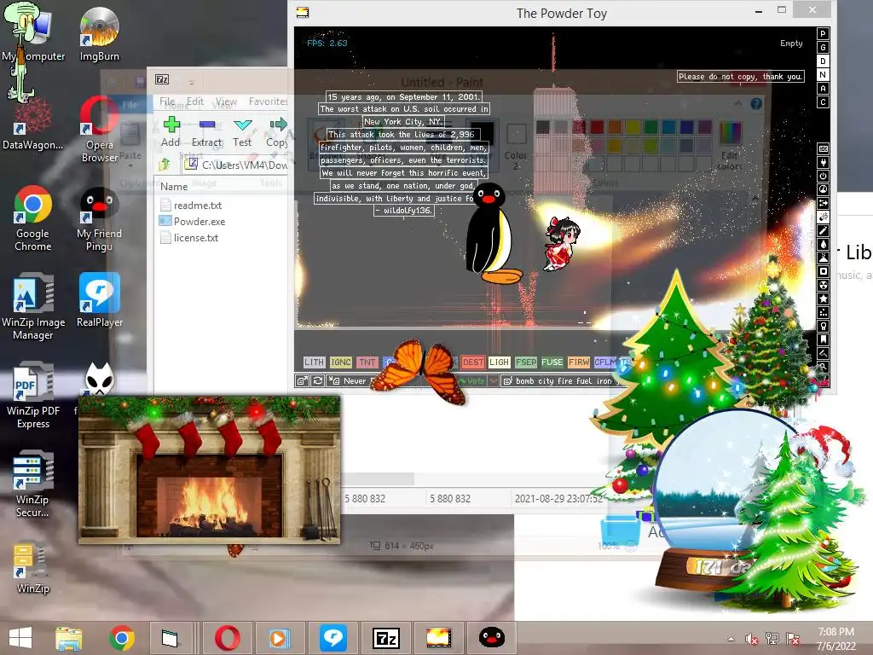The image size is (873, 655).
Task: Open the Sensors gauge menu in Powder Toy
Action: pyautogui.click(x=823, y=189)
